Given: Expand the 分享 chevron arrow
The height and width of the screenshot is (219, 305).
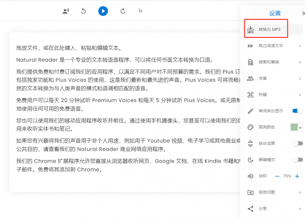Looking at the screenshot, I should 300,209.
